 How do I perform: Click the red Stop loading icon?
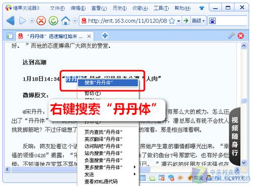pos(41,21)
